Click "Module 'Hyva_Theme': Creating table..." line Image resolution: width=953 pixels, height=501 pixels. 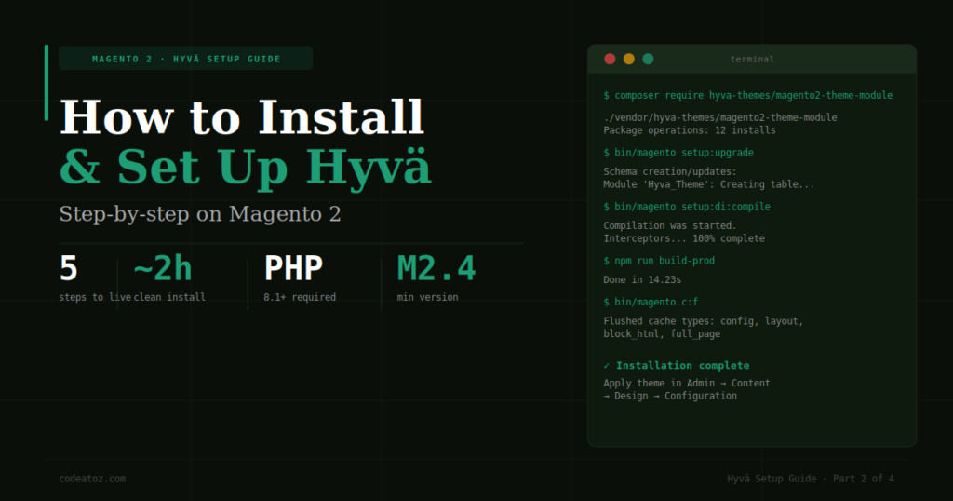click(708, 184)
